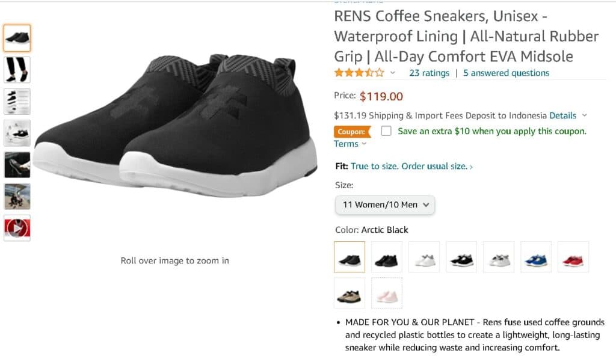Click the True to size fit link
Image resolution: width=616 pixels, height=356 pixels.
click(x=411, y=166)
